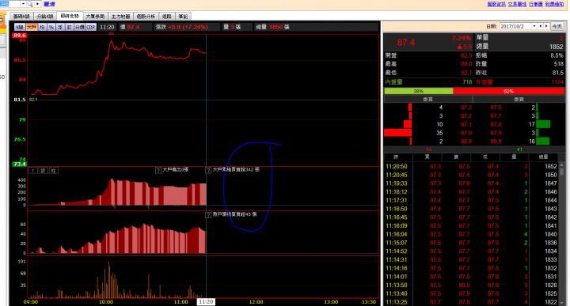Toggle the 分價 price distribution button
The height and width of the screenshot is (306, 570).
pos(79,27)
